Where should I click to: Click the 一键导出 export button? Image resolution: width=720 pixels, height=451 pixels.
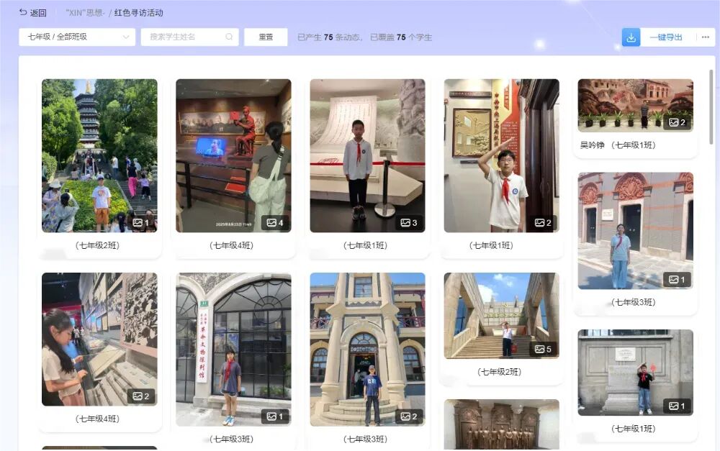coord(666,37)
